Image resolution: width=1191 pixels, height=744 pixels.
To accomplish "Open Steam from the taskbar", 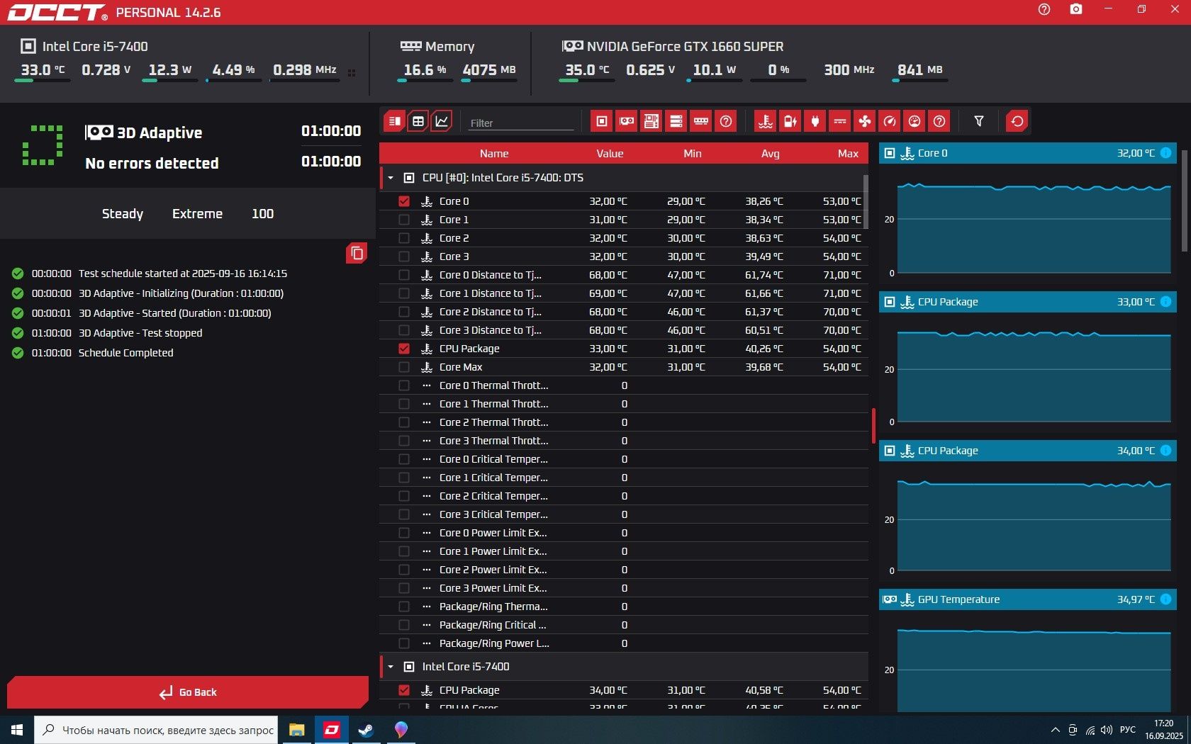I will coord(366,730).
